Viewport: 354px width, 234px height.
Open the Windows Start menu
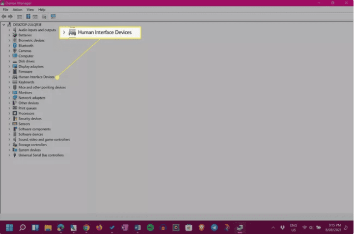pos(9,228)
